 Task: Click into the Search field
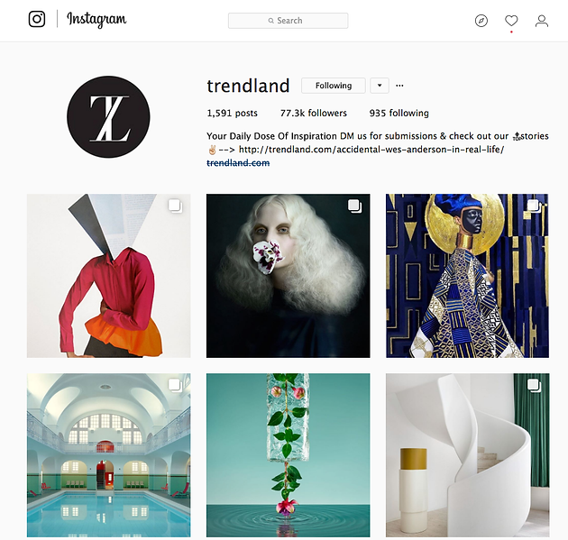(x=288, y=21)
